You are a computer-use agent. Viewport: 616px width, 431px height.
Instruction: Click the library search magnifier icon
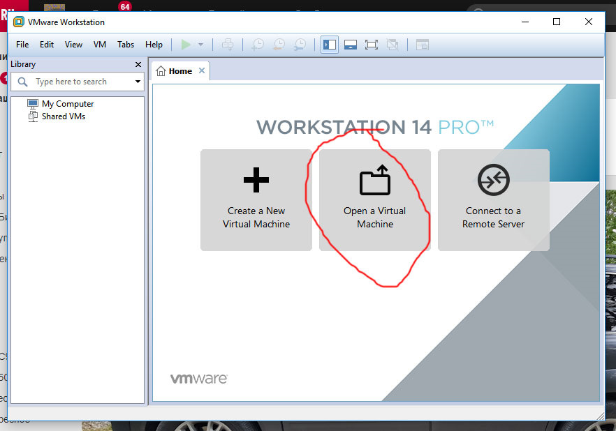click(23, 82)
